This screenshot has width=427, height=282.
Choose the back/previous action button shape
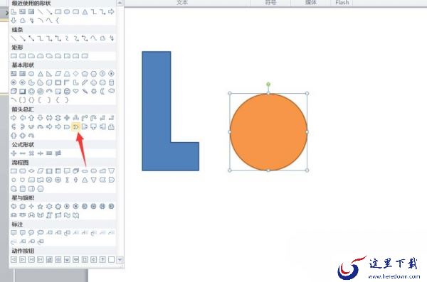(14, 259)
